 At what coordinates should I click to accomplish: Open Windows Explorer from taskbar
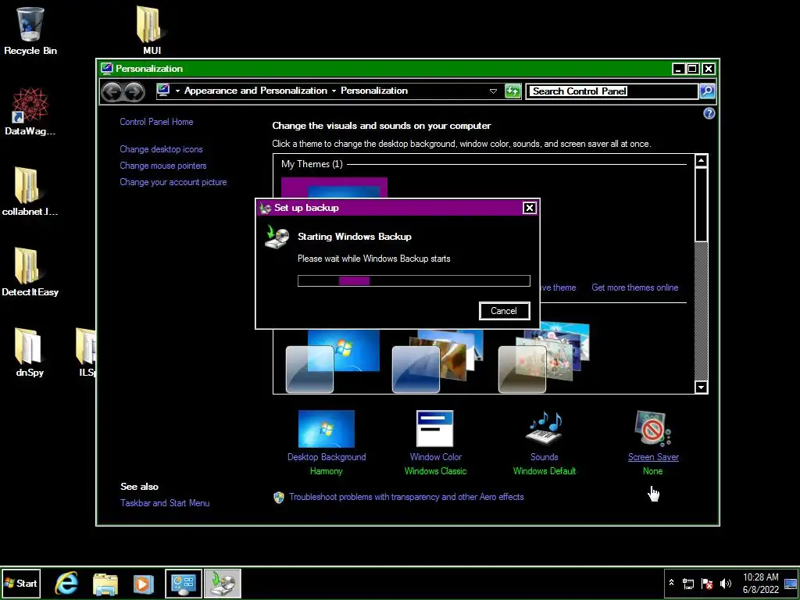pos(105,583)
